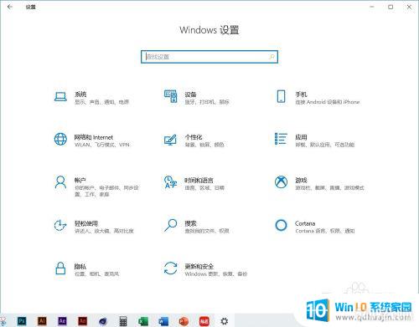Open Excel from the taskbar
The height and width of the screenshot is (327, 419).
tap(143, 321)
